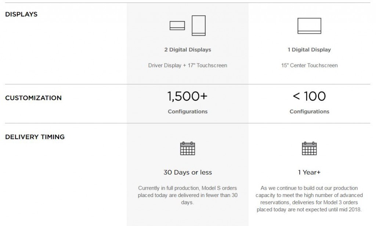Click "Driver Display + 17" Touchscreen" text
Viewport: 376px width, 226px height.
point(188,65)
